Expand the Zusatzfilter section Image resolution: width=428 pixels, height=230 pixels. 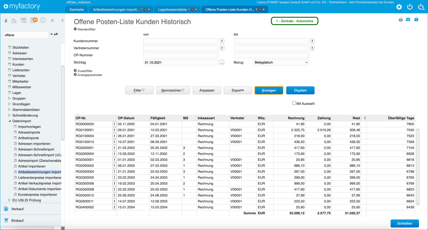point(75,71)
